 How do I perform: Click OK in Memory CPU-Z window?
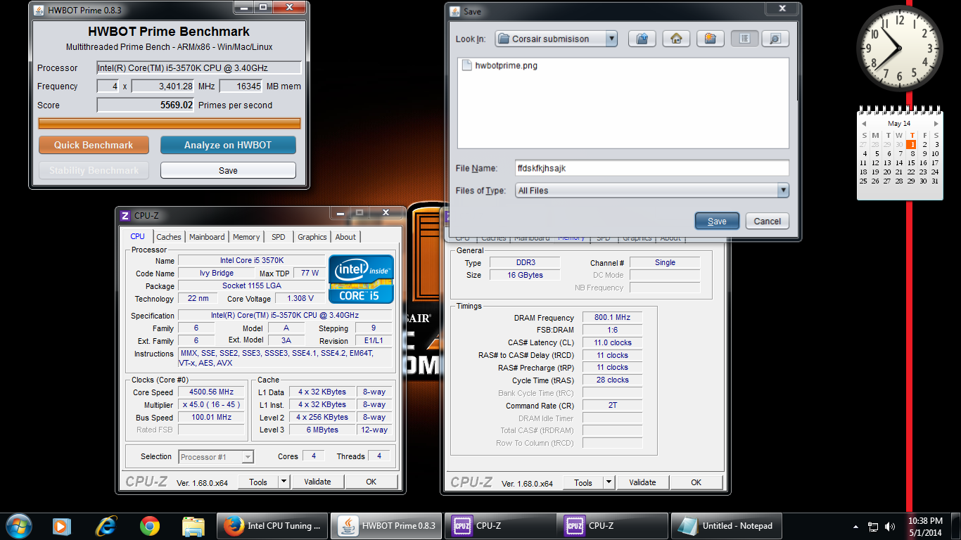tap(696, 482)
